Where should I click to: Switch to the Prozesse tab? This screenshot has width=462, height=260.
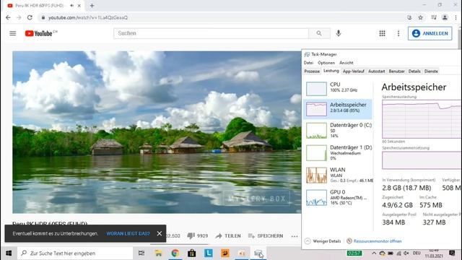click(312, 71)
